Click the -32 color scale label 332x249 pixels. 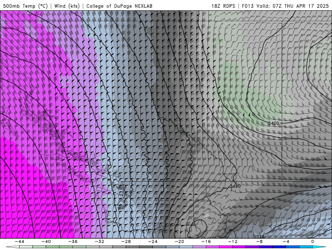tap(99, 242)
